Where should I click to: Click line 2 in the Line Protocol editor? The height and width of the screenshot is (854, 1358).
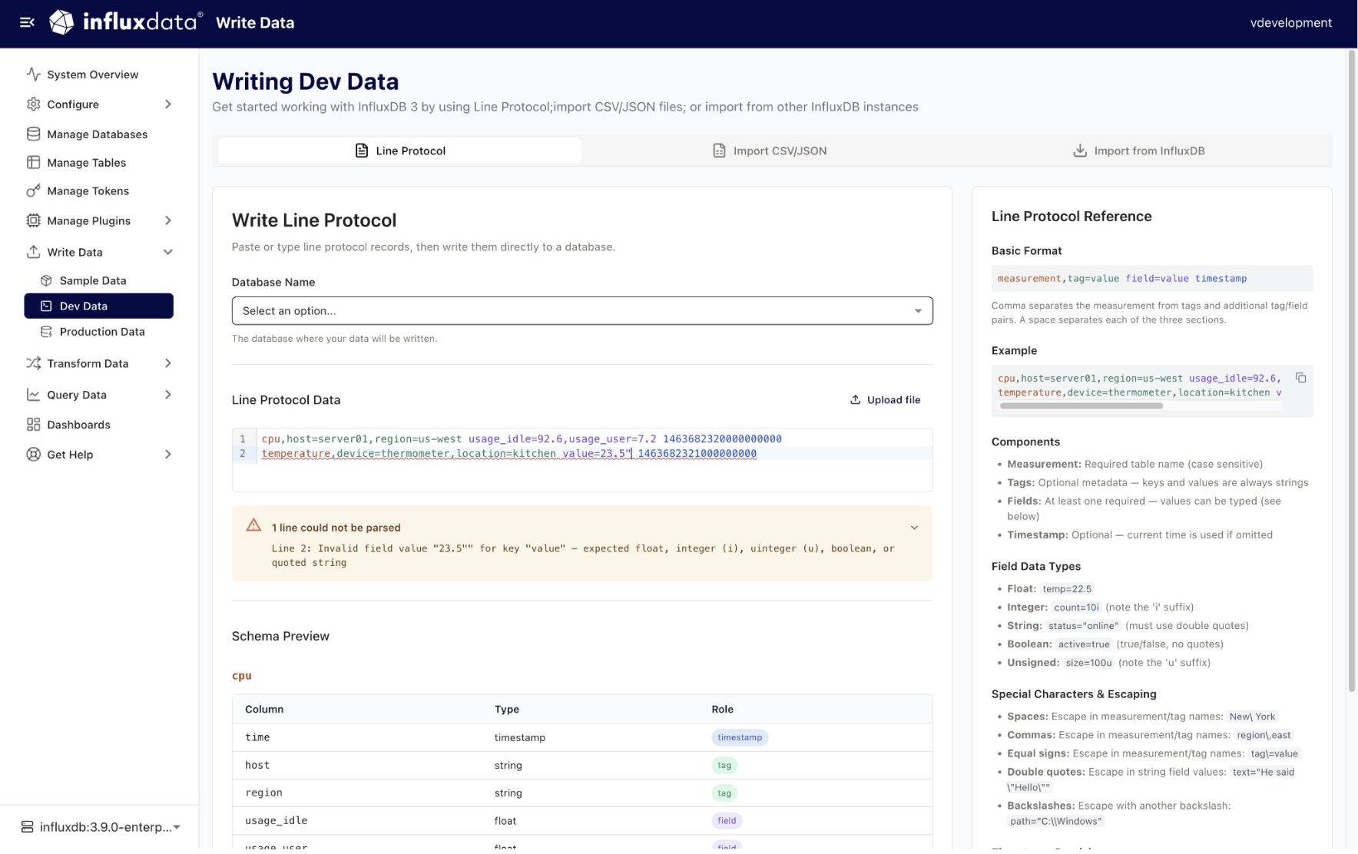tap(508, 454)
